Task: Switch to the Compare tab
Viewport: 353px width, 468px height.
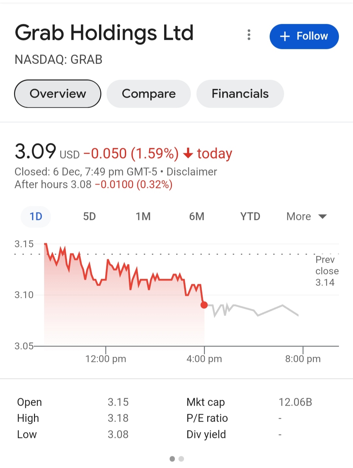Action: 149,94
